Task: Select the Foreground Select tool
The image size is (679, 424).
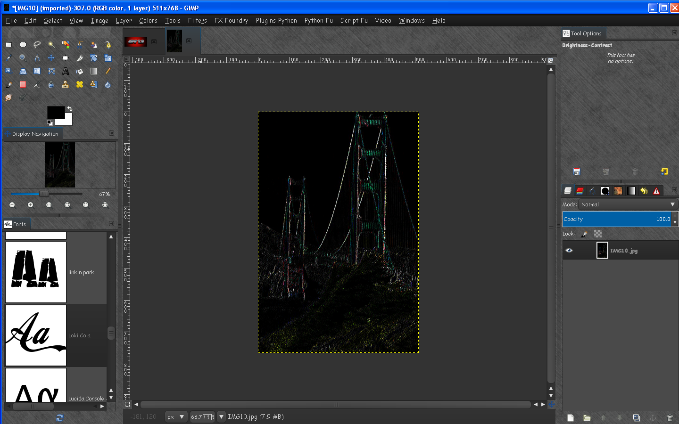Action: click(93, 44)
